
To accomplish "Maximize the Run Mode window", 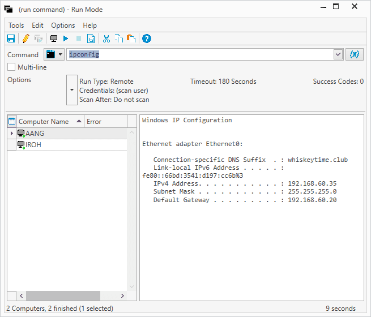I will (x=336, y=6).
